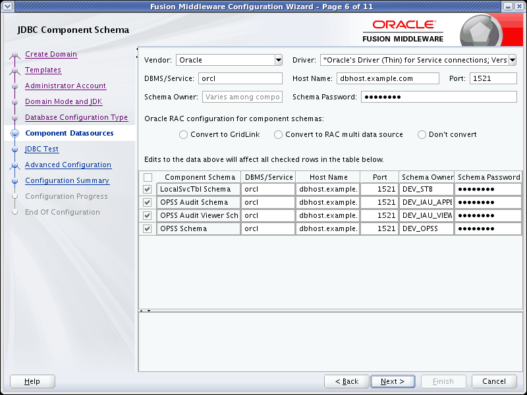The height and width of the screenshot is (395, 527).
Task: Click password cell in OPSS Audit Viewer row
Action: pyautogui.click(x=488, y=215)
